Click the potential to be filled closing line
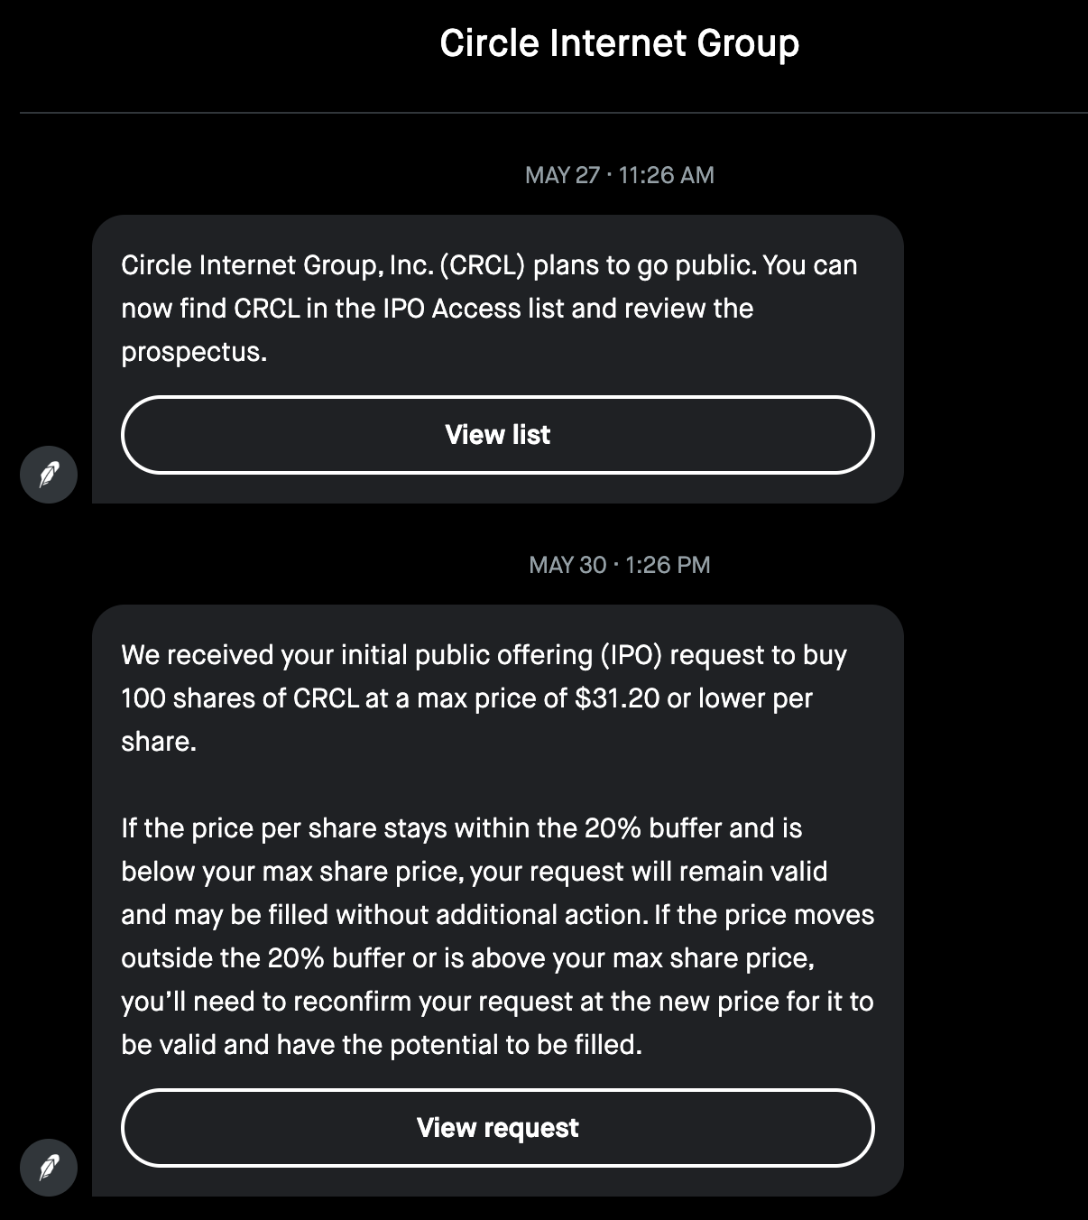This screenshot has height=1220, width=1088. 382,1045
